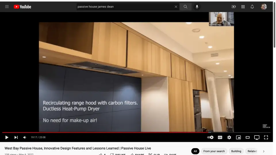
Task: Skip to the next video
Action: (x=16, y=137)
